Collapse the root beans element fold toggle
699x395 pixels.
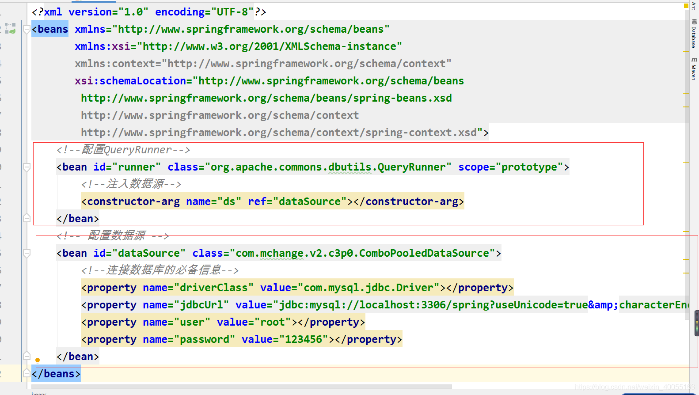pos(27,30)
